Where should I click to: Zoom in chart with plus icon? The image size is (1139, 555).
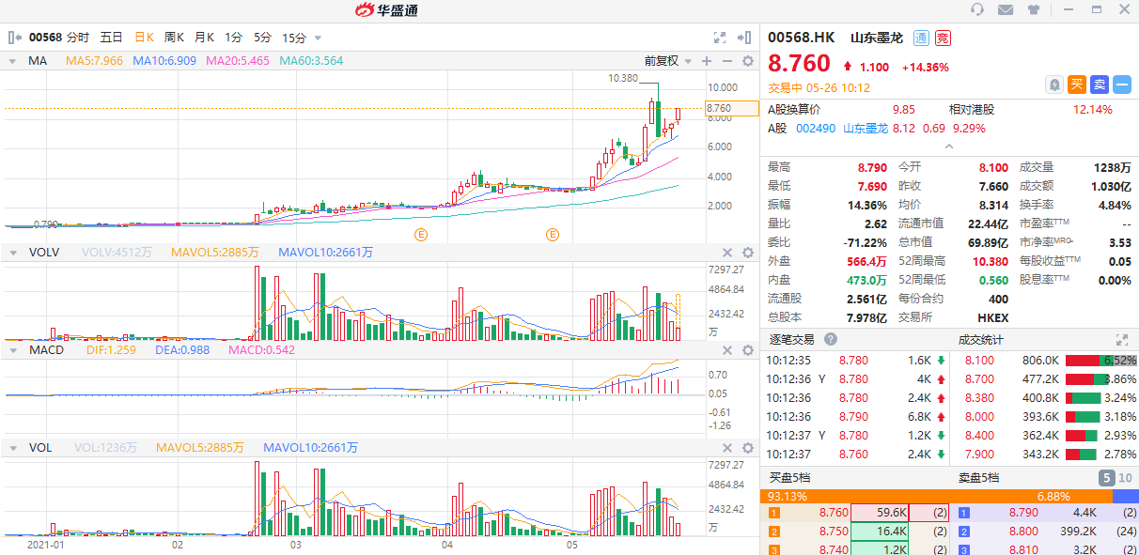(x=707, y=60)
